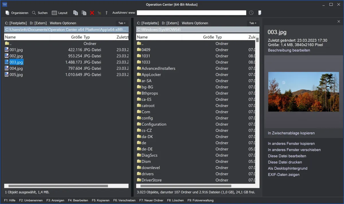The image size is (344, 204).
Task: Click Suchen to search files
Action: coord(40,13)
